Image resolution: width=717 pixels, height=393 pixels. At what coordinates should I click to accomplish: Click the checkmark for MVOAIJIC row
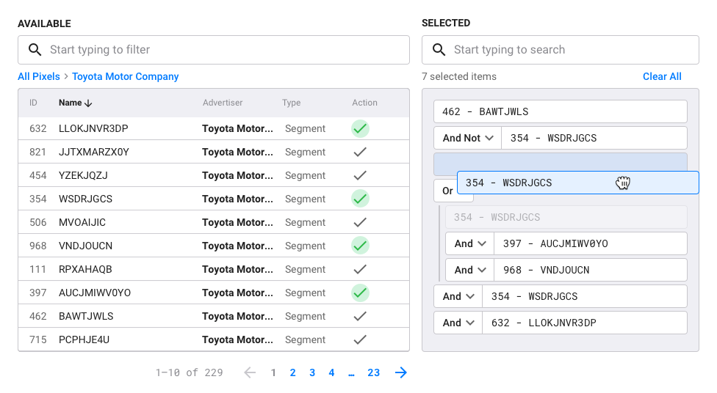[x=360, y=222]
